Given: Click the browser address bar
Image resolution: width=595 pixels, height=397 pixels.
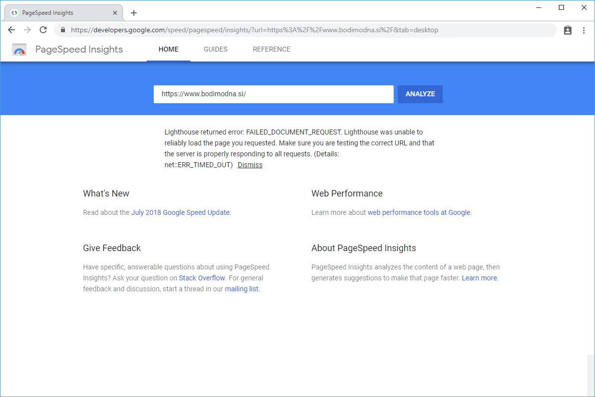Looking at the screenshot, I should tap(297, 30).
